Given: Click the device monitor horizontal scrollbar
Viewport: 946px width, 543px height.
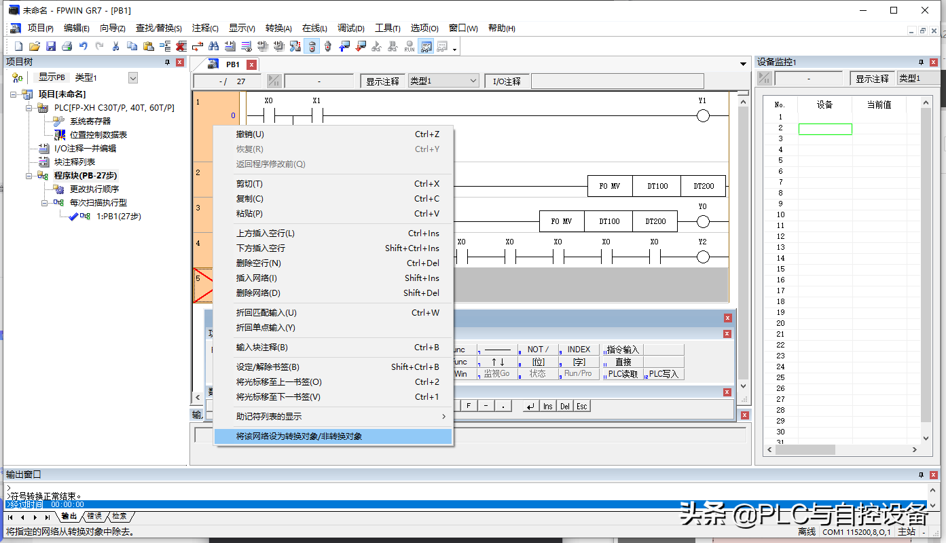Looking at the screenshot, I should 841,449.
